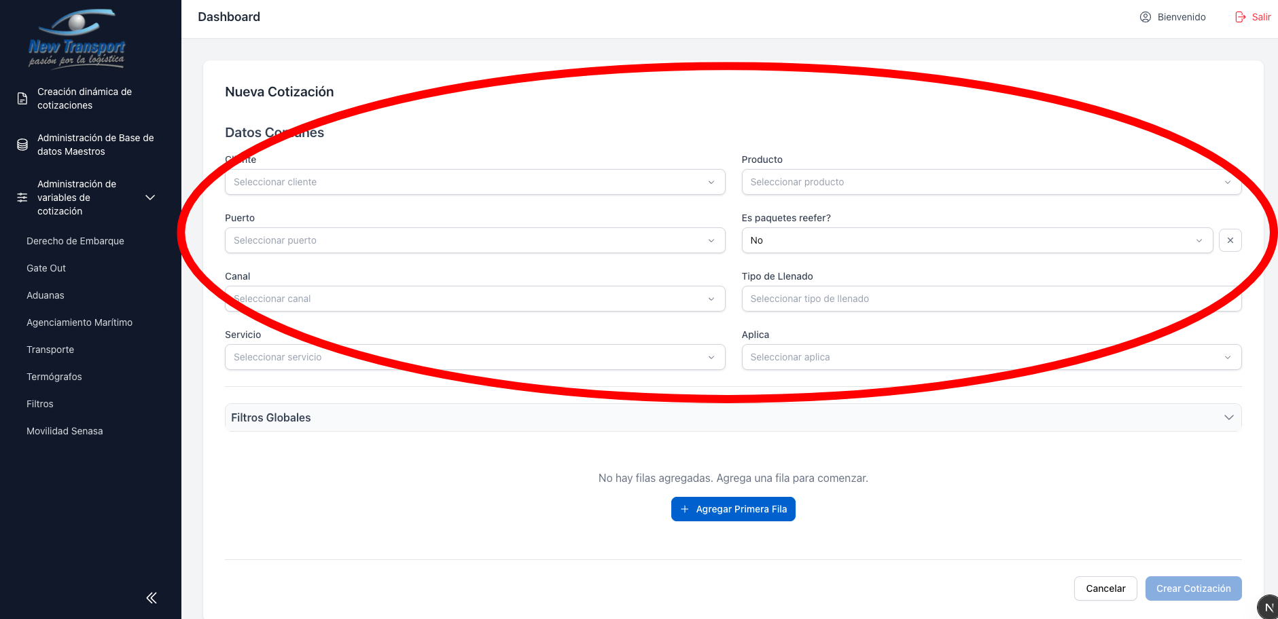The width and height of the screenshot is (1278, 619).
Task: Click the sliders icon for variables de cotización
Action: 22,198
